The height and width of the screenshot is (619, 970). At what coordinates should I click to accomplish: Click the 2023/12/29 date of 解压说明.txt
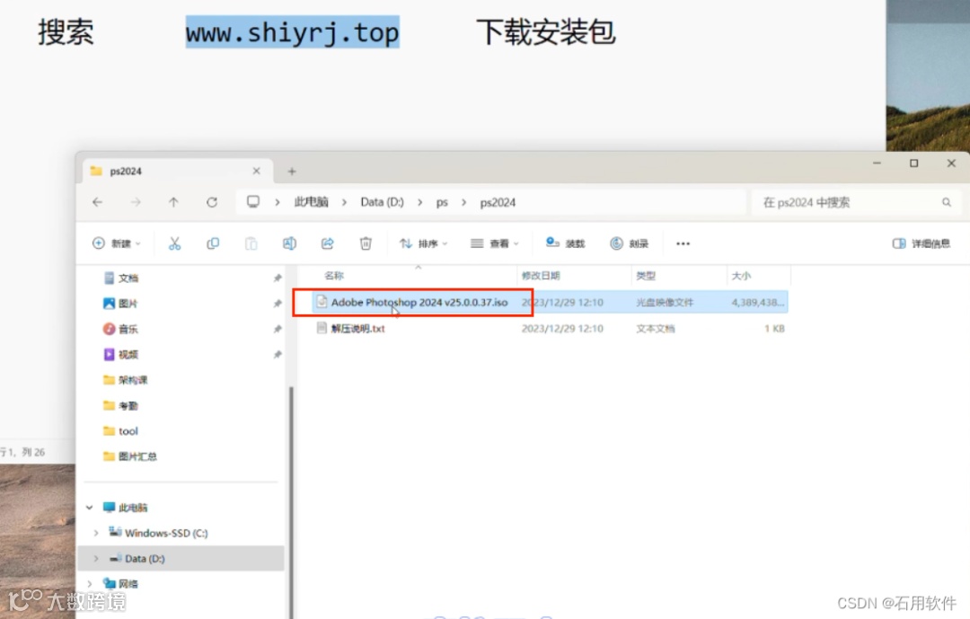tap(562, 328)
